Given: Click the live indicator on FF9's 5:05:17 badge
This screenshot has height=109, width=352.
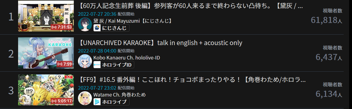Looking at the screenshot, I should point(54,101).
